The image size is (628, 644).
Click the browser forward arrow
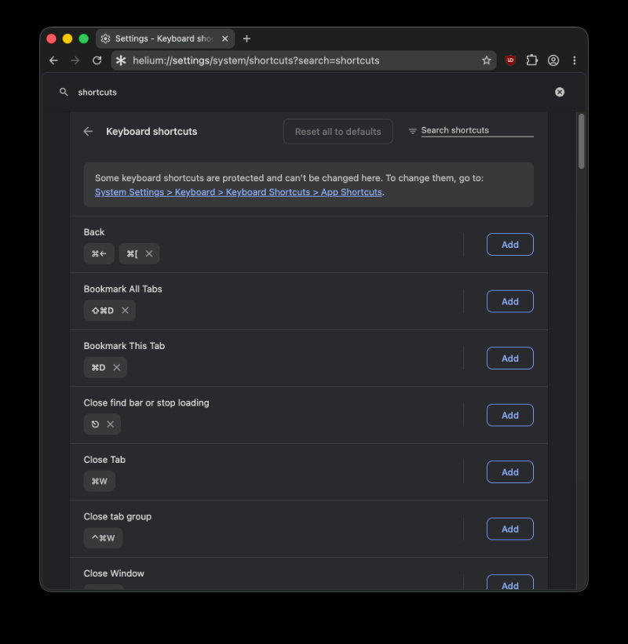pyautogui.click(x=75, y=60)
